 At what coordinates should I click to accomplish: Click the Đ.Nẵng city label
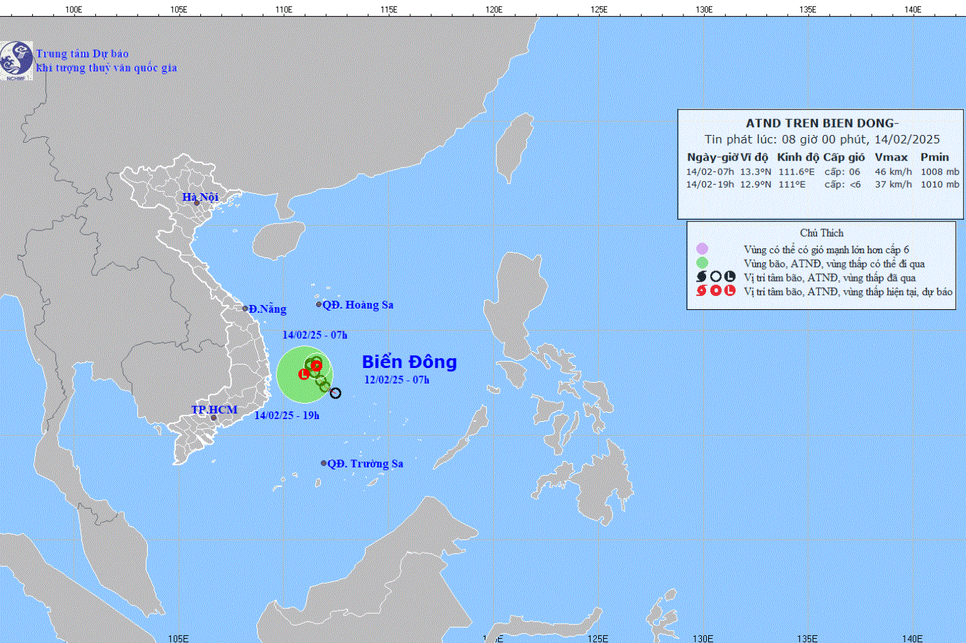(268, 309)
